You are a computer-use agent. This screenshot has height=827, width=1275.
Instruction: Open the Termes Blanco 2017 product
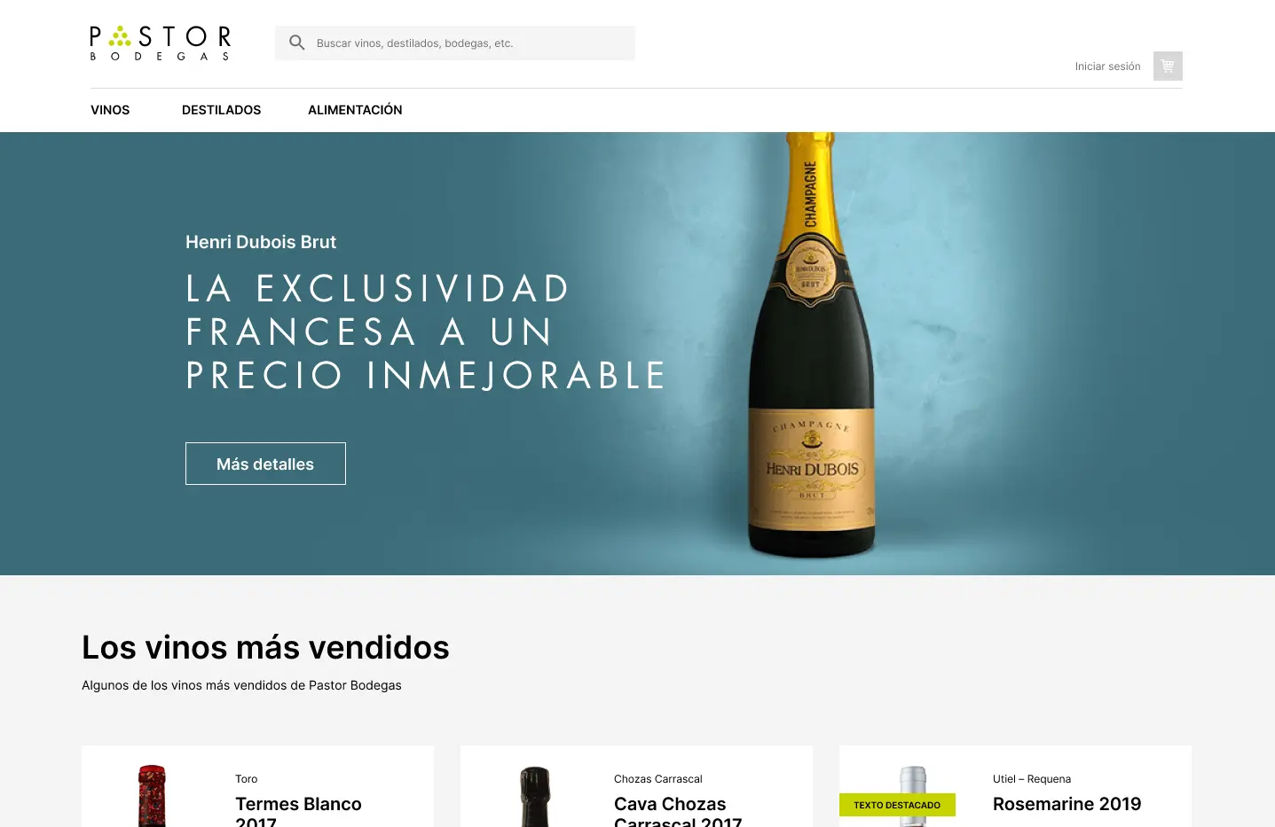coord(298,810)
